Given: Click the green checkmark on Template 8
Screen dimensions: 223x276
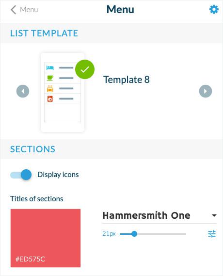Looking at the screenshot, I should [85, 69].
